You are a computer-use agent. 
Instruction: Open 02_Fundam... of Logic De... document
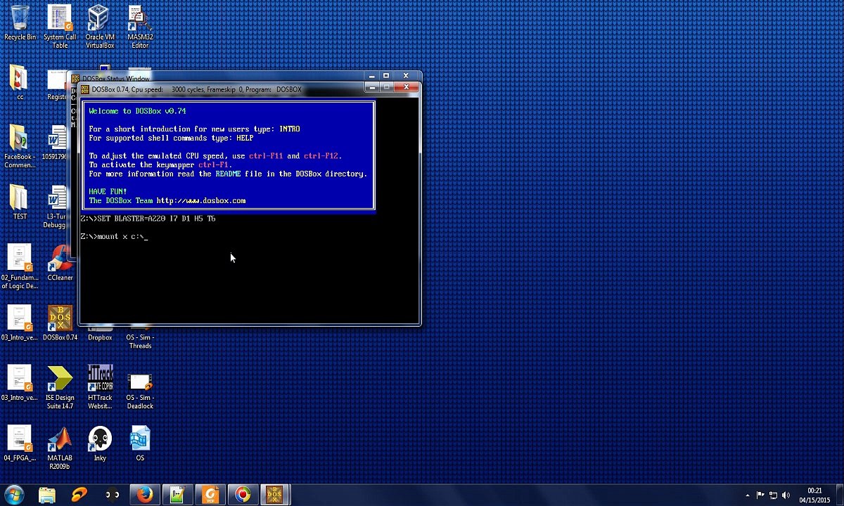(x=20, y=266)
